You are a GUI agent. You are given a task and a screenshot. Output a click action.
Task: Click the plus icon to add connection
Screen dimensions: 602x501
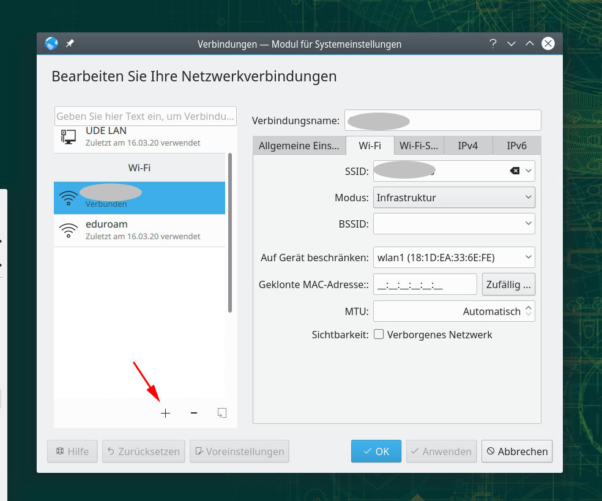[165, 414]
